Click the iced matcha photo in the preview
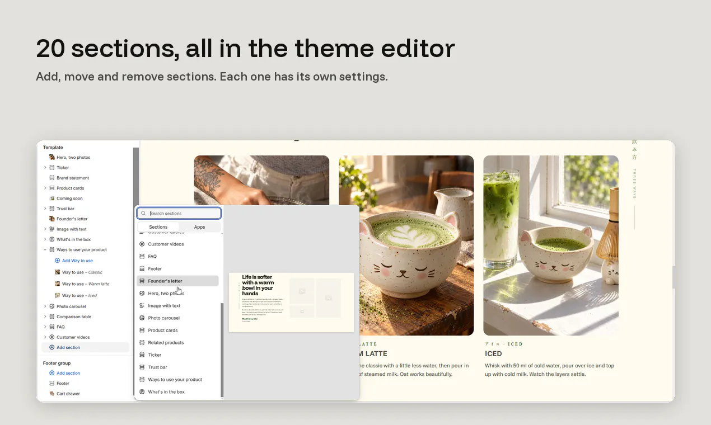This screenshot has width=711, height=425. [x=551, y=245]
